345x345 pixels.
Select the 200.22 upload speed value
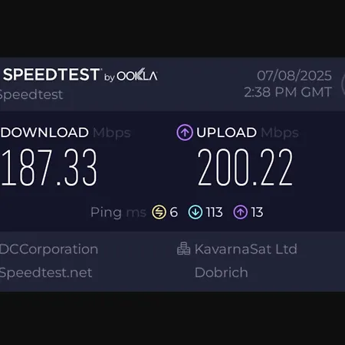click(x=245, y=167)
